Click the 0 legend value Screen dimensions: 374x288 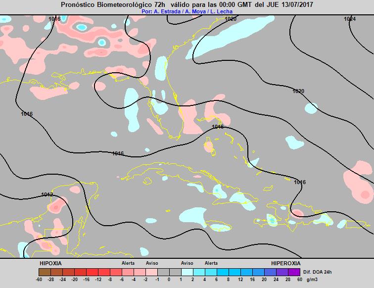[169, 280]
